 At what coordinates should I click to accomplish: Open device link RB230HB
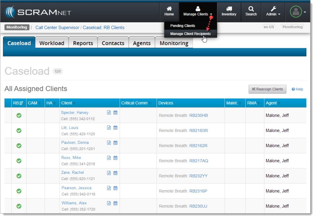pyautogui.click(x=198, y=116)
